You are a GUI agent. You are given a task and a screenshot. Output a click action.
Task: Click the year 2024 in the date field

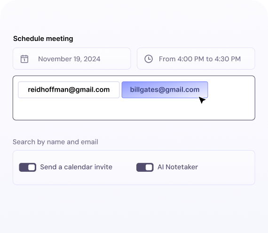[92, 59]
